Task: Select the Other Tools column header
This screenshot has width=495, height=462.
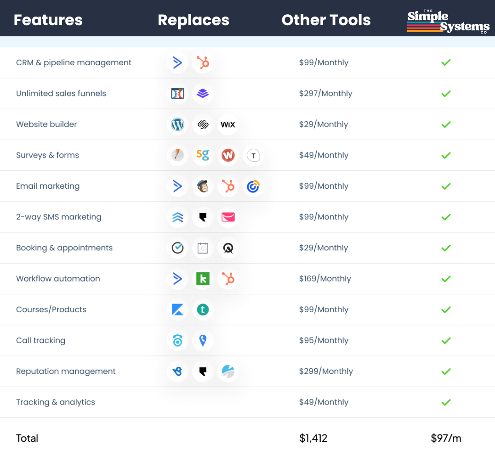Action: tap(326, 20)
